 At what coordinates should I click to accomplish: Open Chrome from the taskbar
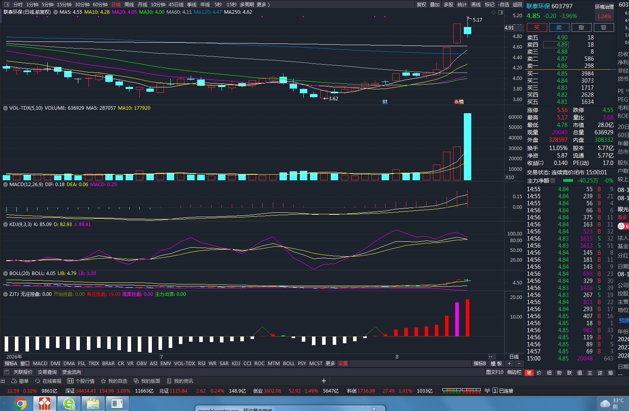click(x=20, y=404)
